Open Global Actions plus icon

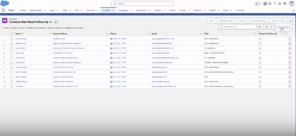coord(265,4)
